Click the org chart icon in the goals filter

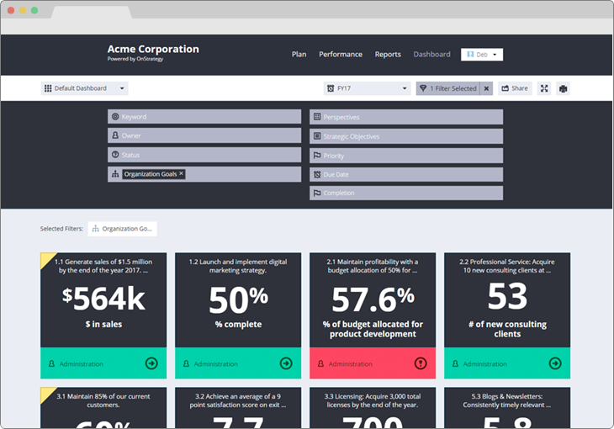(115, 174)
